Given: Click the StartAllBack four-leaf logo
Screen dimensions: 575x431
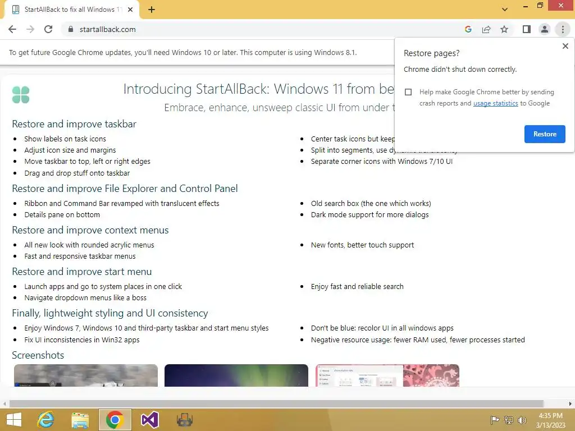Looking at the screenshot, I should pyautogui.click(x=21, y=95).
